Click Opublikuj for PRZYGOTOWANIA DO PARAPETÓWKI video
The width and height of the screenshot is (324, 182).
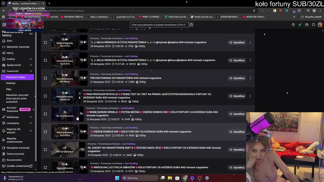pos(237,78)
